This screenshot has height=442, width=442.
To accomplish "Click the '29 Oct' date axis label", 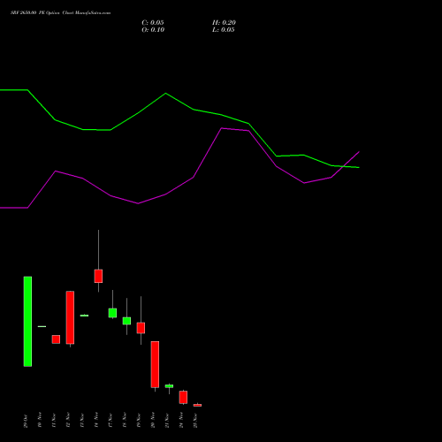I will point(26,421).
